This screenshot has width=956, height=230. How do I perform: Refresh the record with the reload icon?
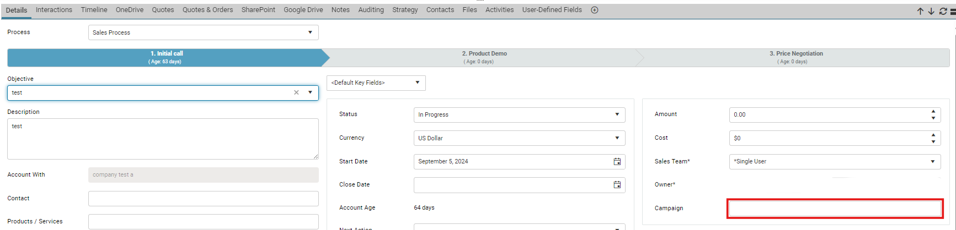(x=943, y=11)
